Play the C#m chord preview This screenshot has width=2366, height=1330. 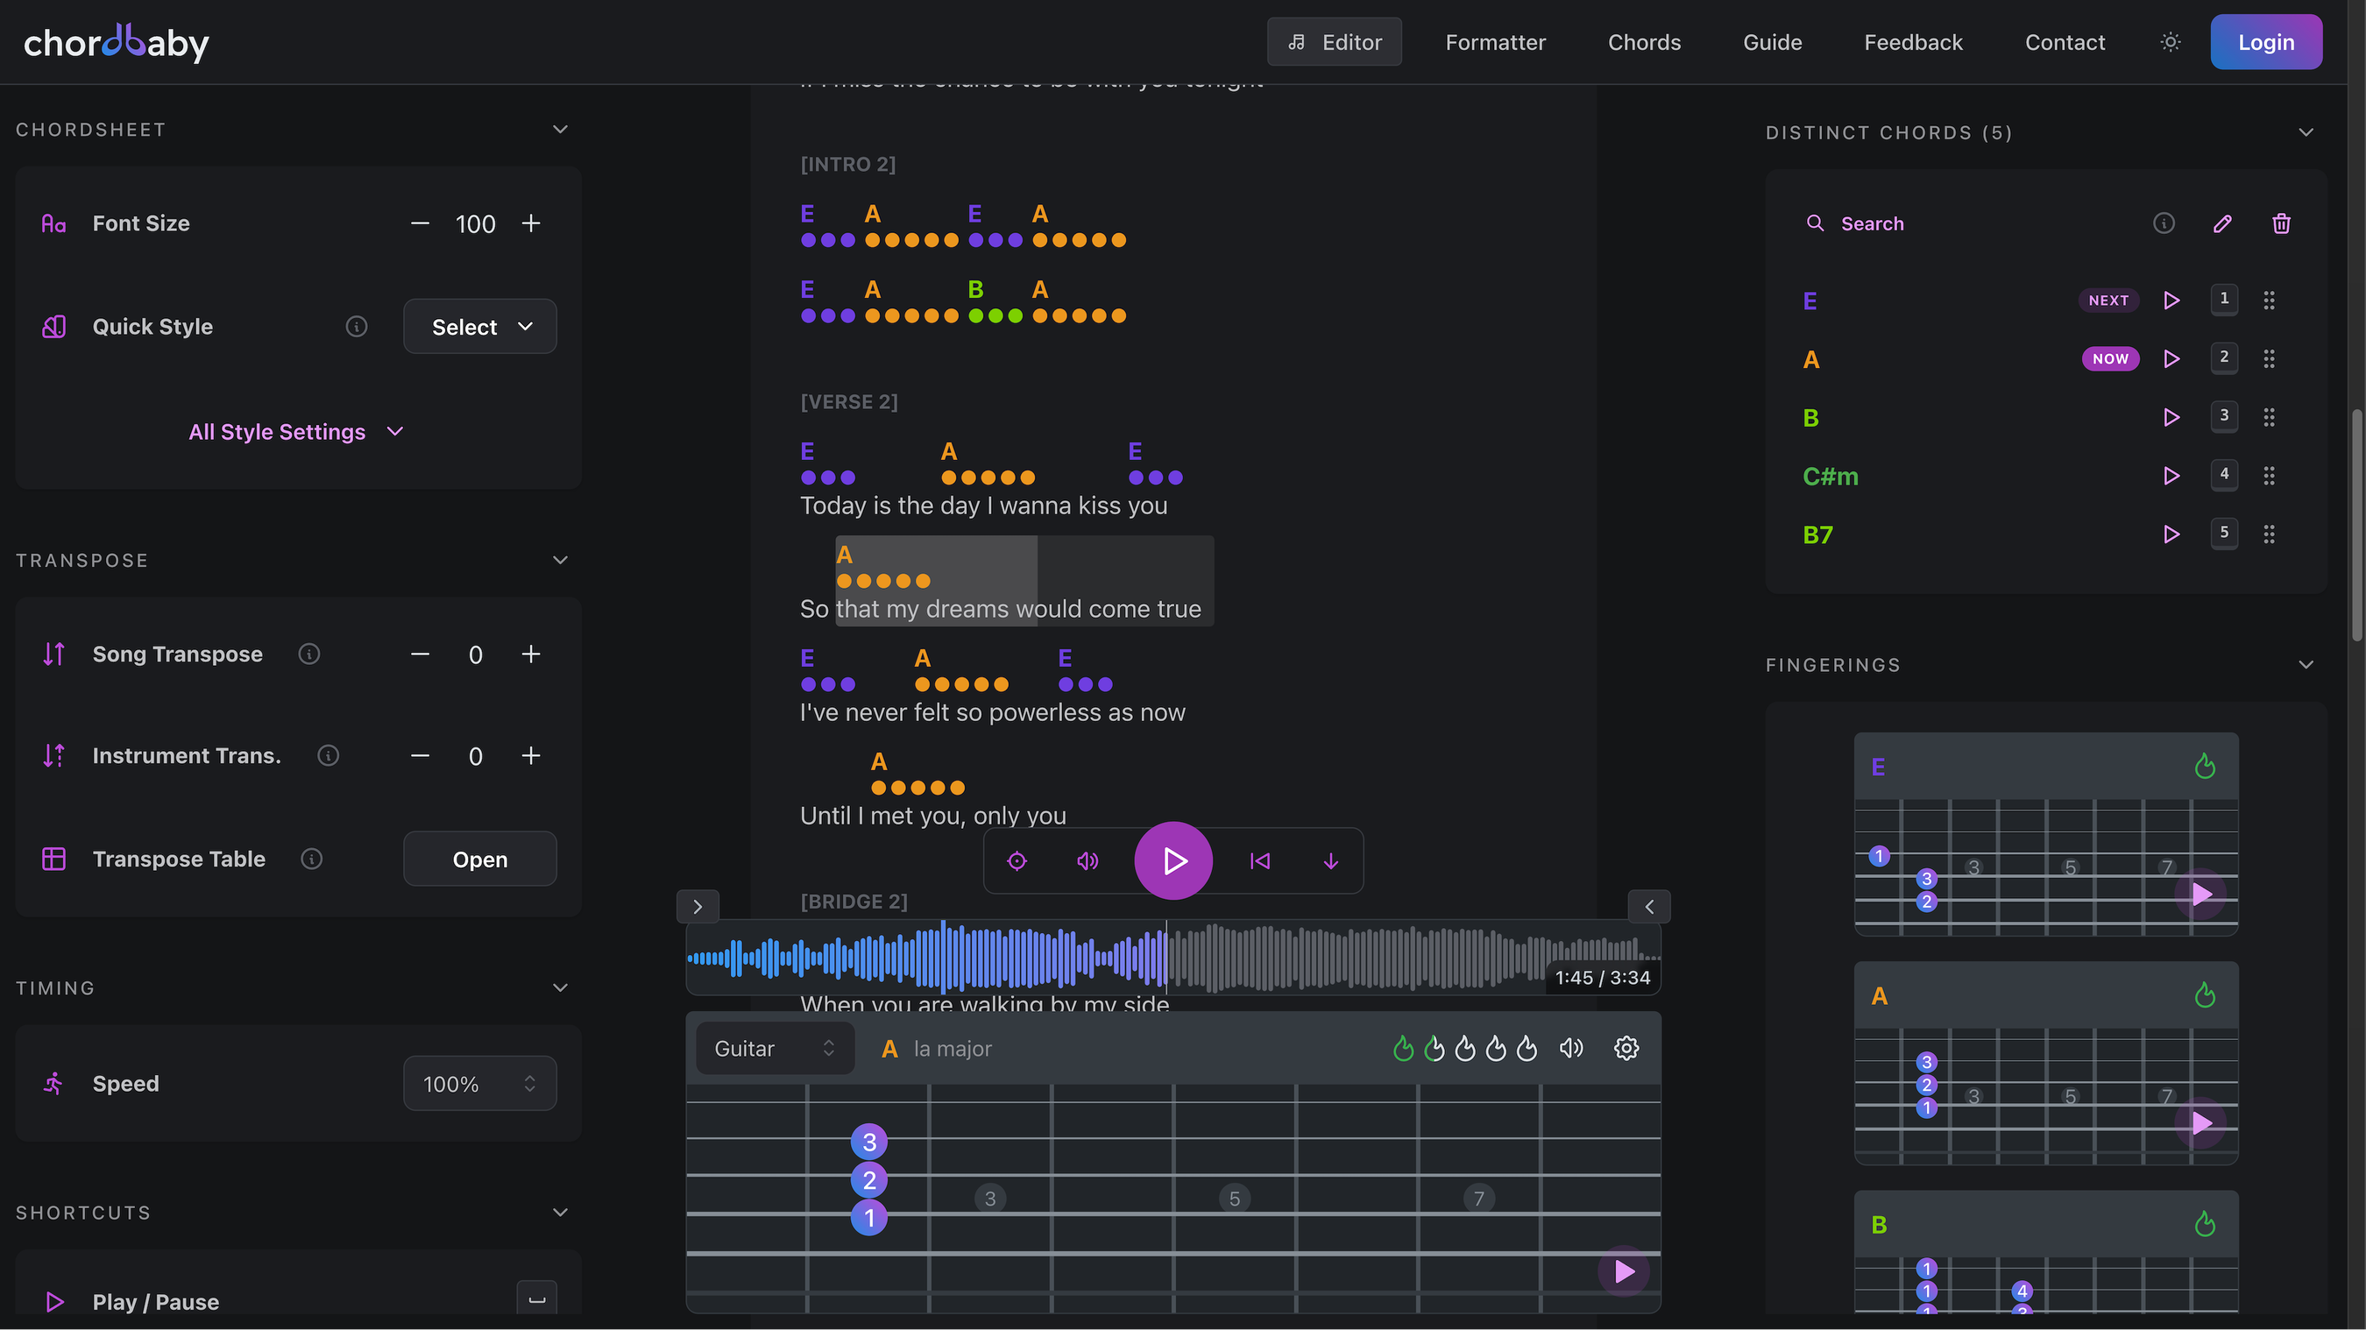point(2171,476)
